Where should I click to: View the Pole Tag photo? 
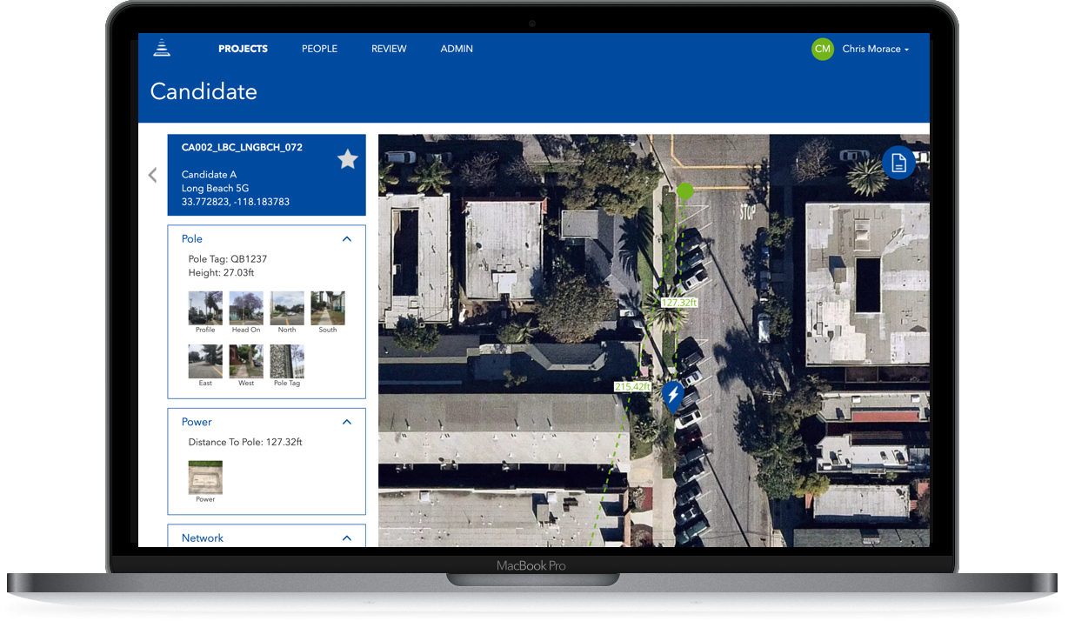point(287,361)
